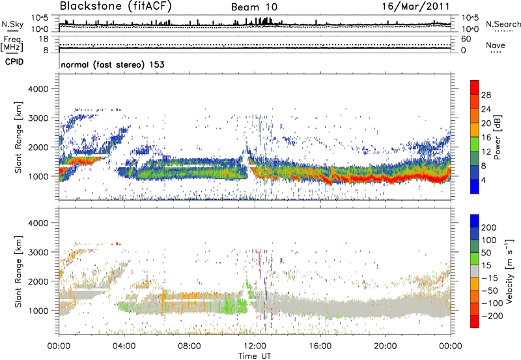Click the red top segment of the Power color bar
Image resolution: width=521 pixels, height=360 pixels.
coord(475,87)
